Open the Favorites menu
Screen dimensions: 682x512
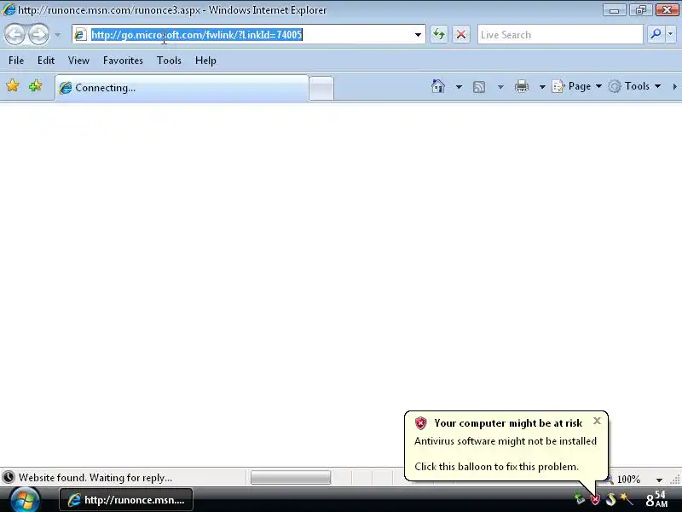[123, 61]
